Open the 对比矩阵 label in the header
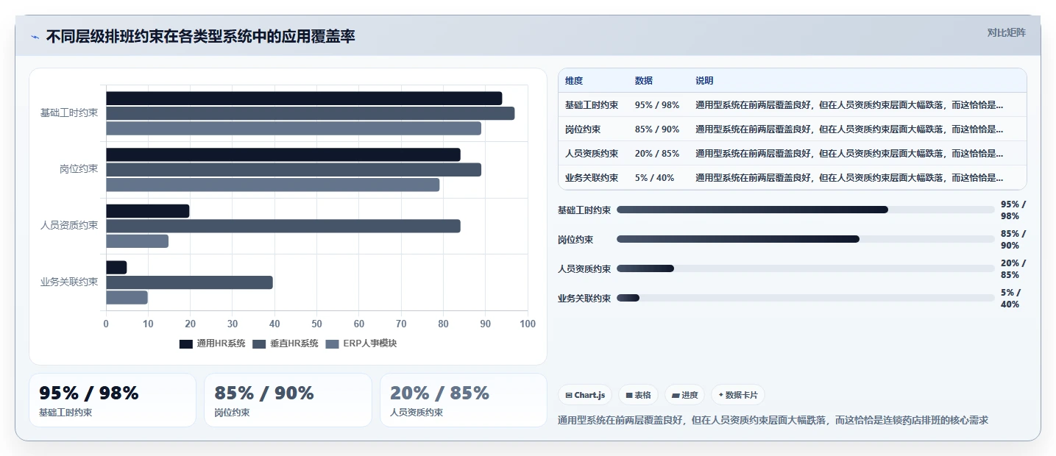Image resolution: width=1056 pixels, height=456 pixels. coord(1007,32)
